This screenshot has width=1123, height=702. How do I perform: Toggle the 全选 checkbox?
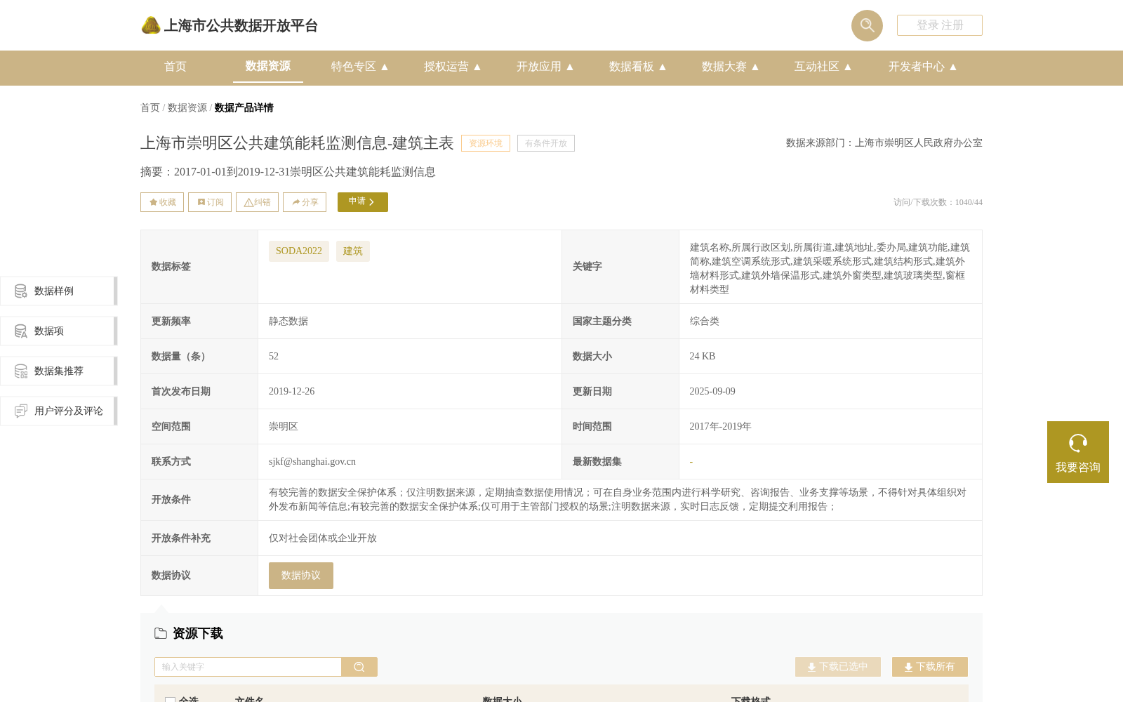(x=170, y=701)
